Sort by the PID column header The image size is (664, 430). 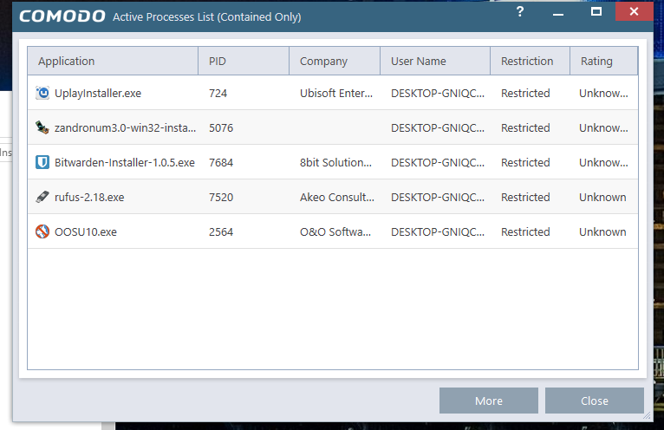point(244,61)
